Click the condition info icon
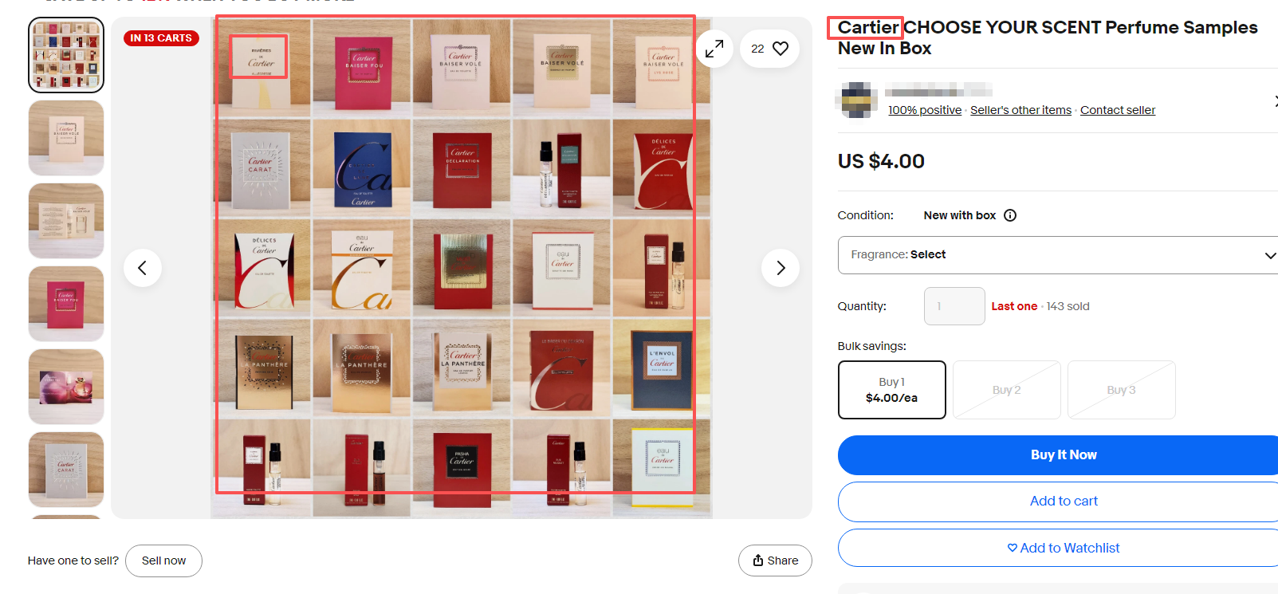1278x594 pixels. pos(1010,215)
